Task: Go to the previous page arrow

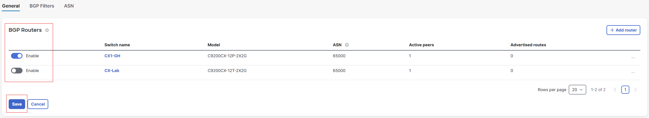Action: pyautogui.click(x=615, y=90)
